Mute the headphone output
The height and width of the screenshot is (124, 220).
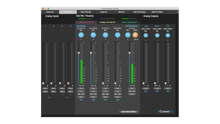(x=168, y=88)
